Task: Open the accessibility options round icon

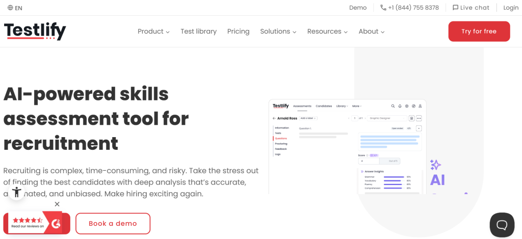Action: (x=16, y=192)
